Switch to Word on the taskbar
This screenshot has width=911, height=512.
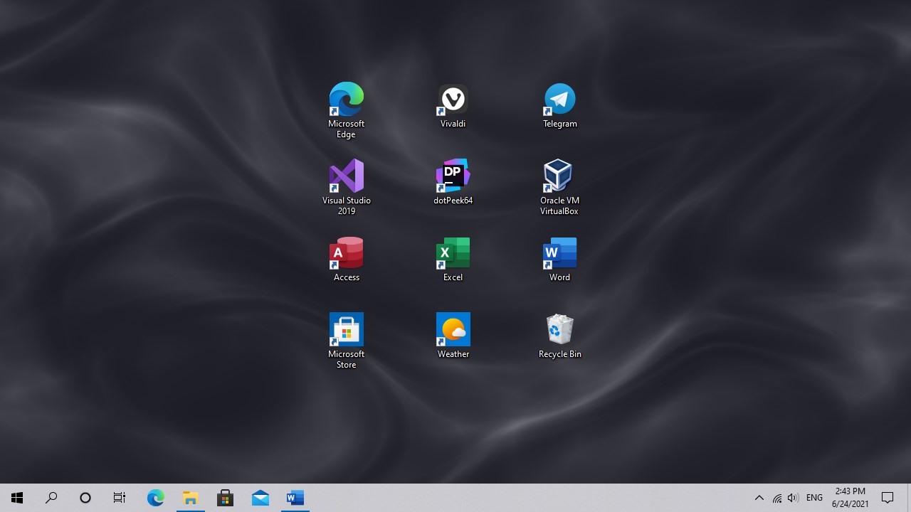tap(295, 498)
